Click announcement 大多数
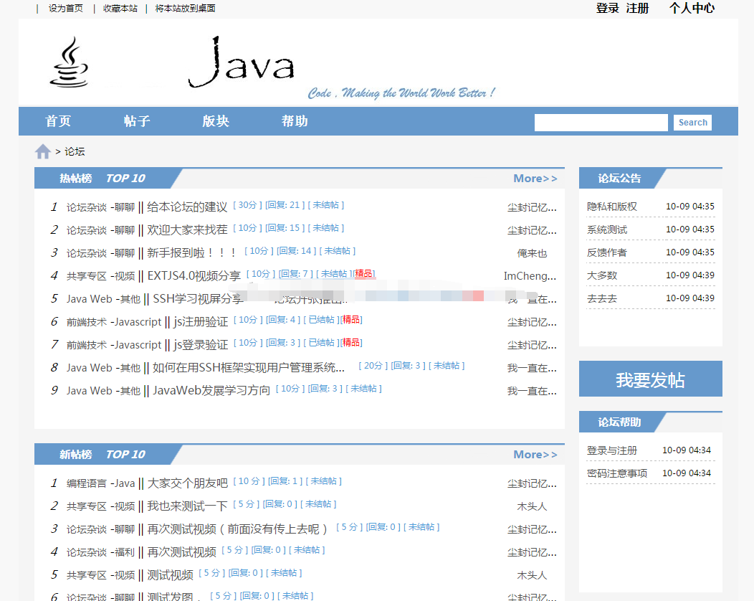 pyautogui.click(x=601, y=275)
